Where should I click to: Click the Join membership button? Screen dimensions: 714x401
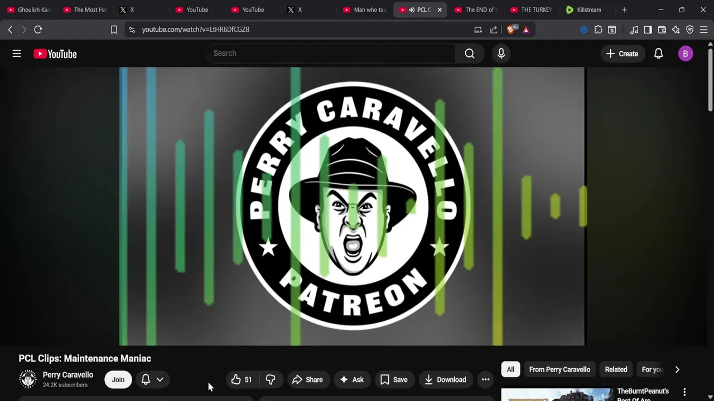(118, 380)
